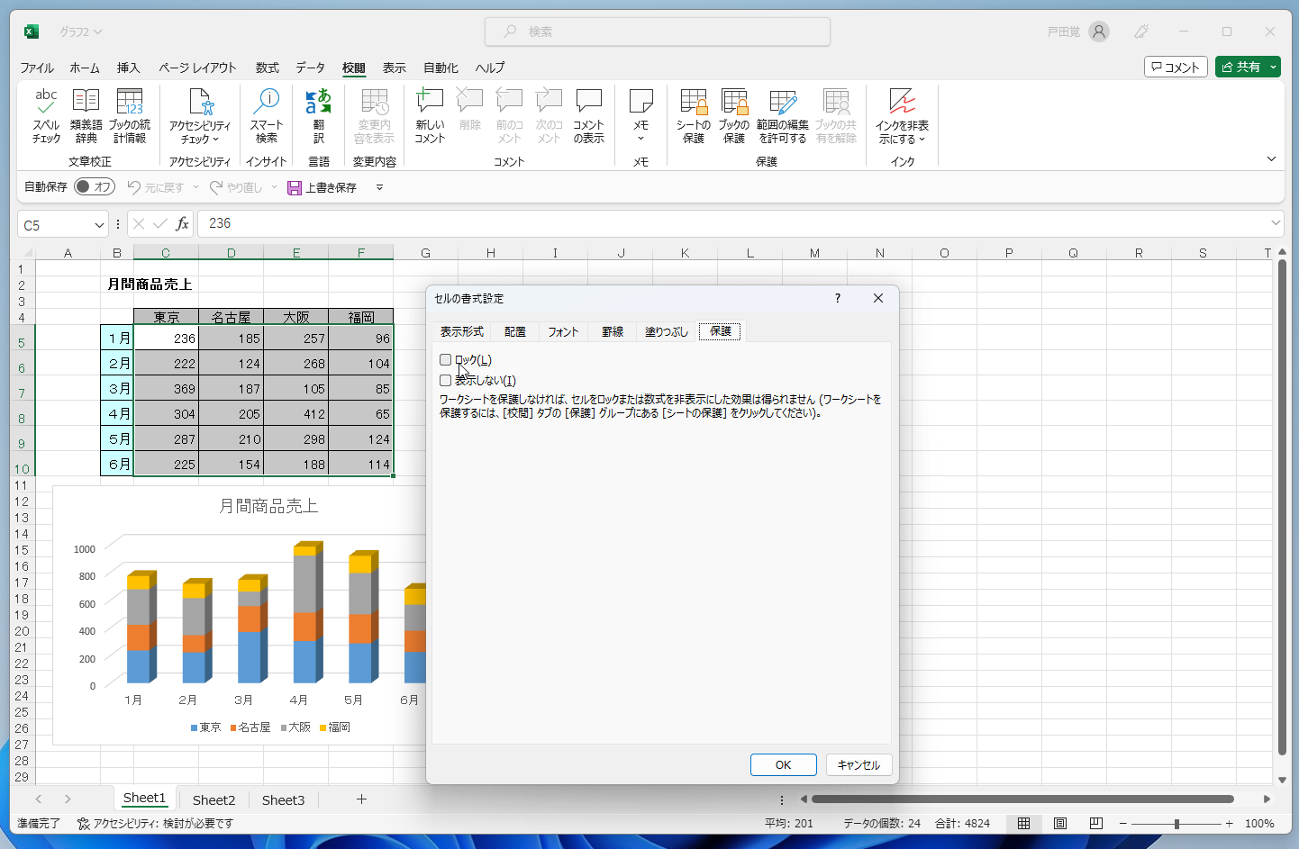Click the zoom in plus button
Screen dimensions: 1299x849
click(1229, 823)
